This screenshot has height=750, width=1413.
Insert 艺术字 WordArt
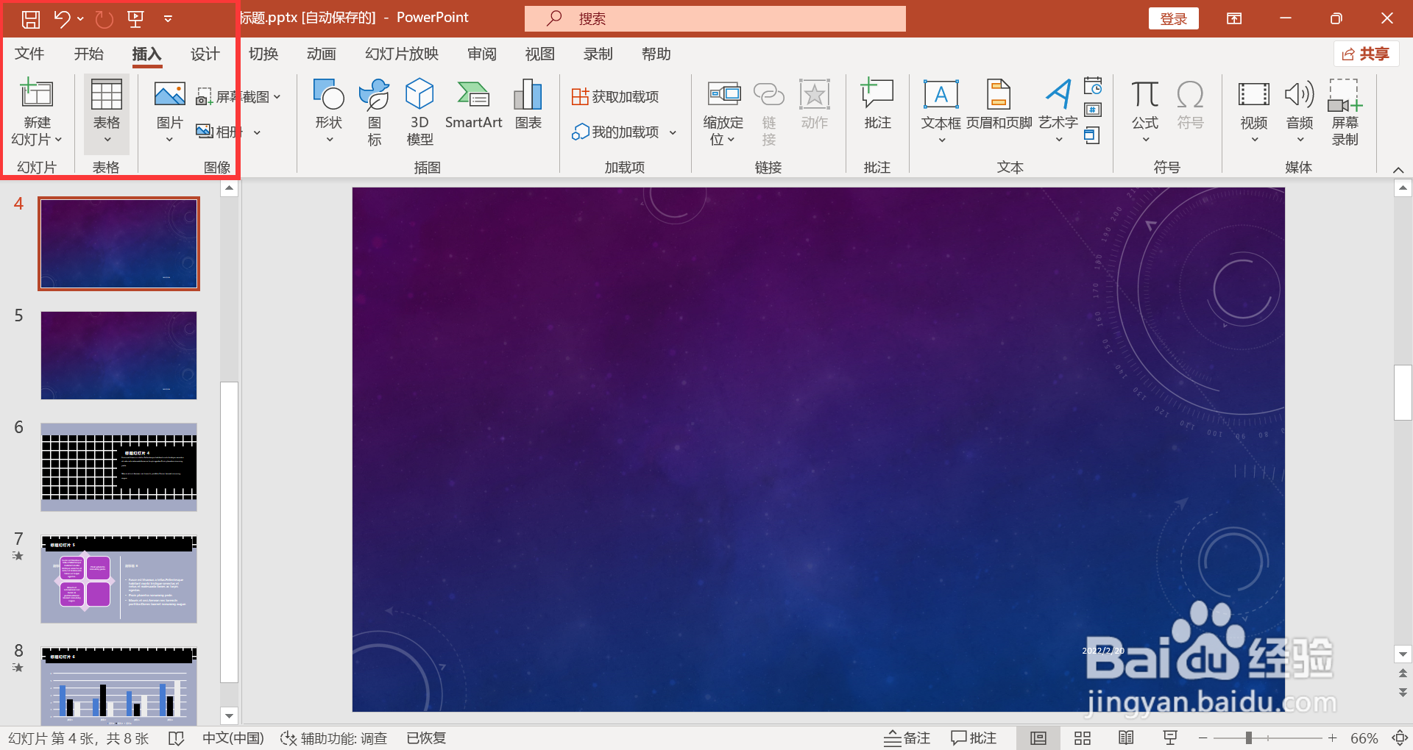pos(1058,113)
